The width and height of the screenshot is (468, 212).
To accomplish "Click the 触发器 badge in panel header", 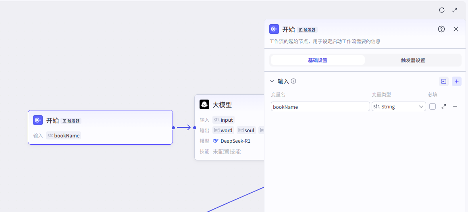I will click(308, 30).
